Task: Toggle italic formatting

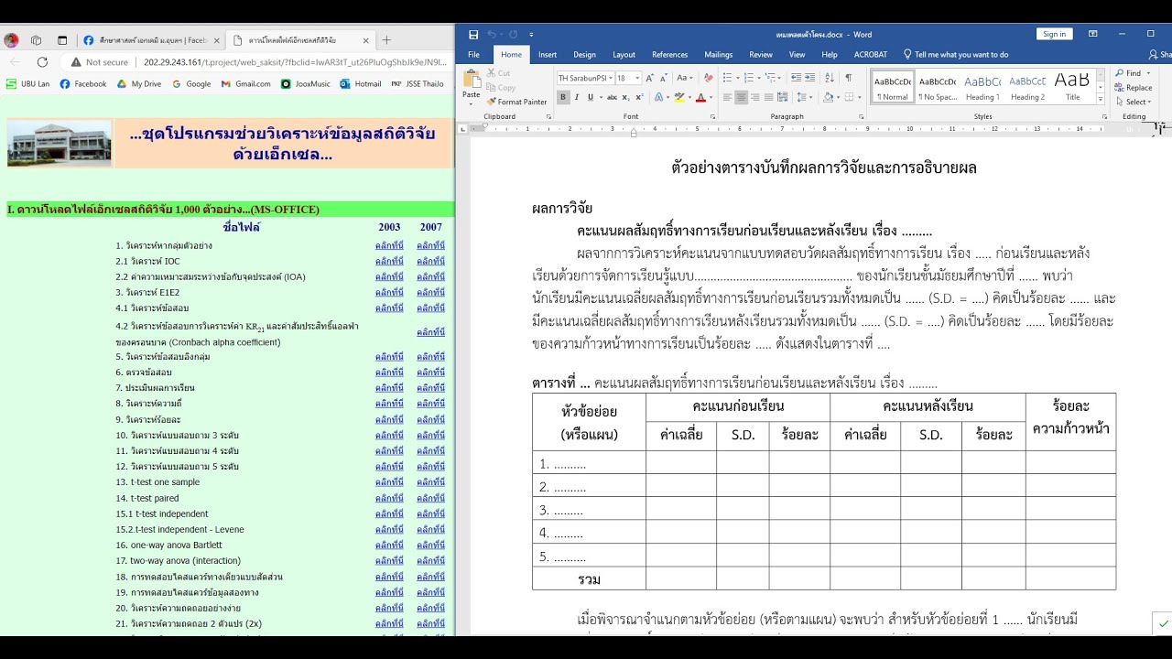Action: pyautogui.click(x=577, y=97)
